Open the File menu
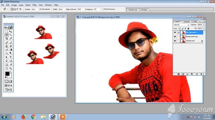 click(x=2, y=5)
